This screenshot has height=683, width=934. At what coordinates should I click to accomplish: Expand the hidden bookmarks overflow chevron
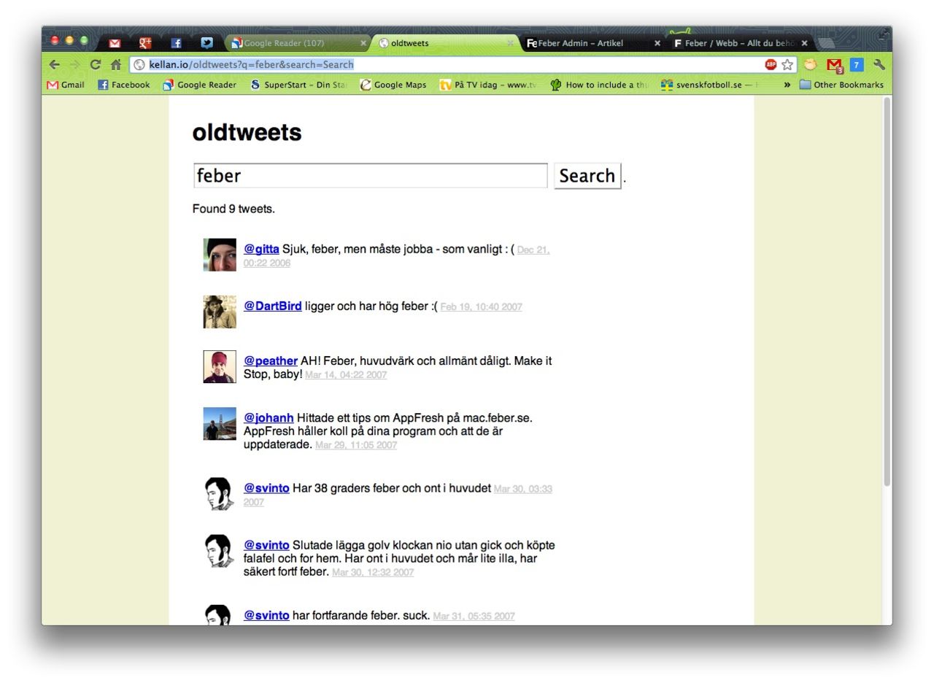pos(787,85)
